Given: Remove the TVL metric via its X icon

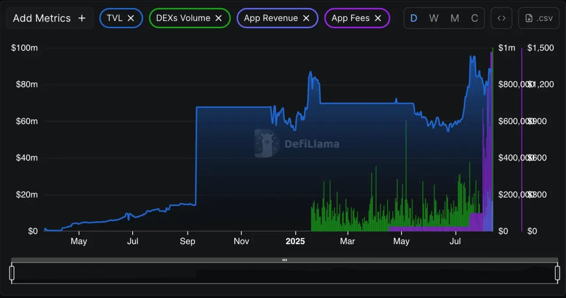Looking at the screenshot, I should point(131,18).
